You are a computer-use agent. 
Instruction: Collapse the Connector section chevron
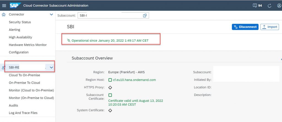[51, 15]
